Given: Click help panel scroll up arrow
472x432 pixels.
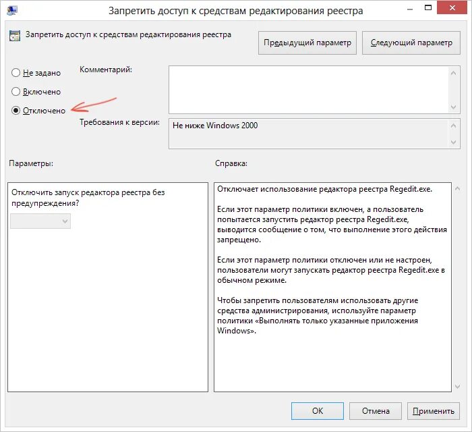Looking at the screenshot, I should [458, 188].
